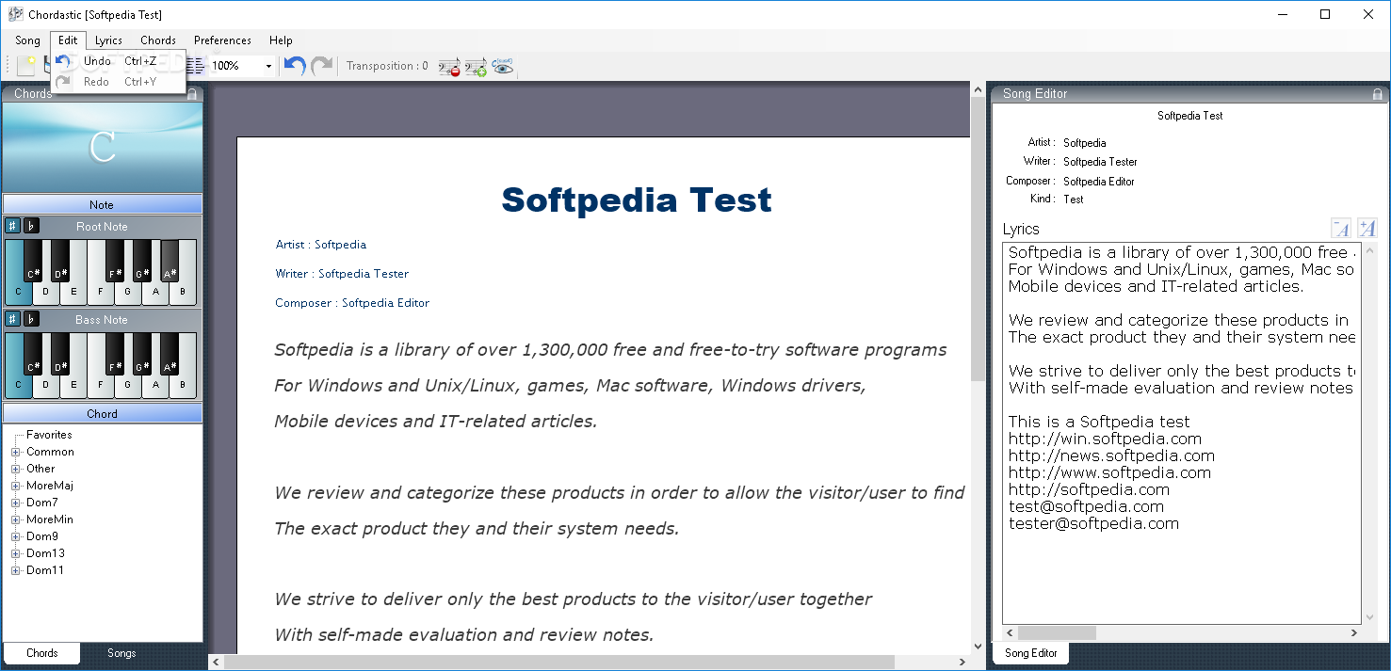This screenshot has width=1391, height=671.
Task: Toggle chord visibility eye icon
Action: pyautogui.click(x=502, y=66)
